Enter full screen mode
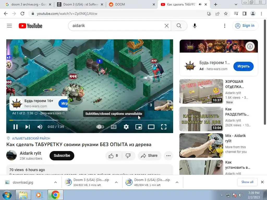Image resolution: width=267 pixels, height=200 pixels. [164, 127]
